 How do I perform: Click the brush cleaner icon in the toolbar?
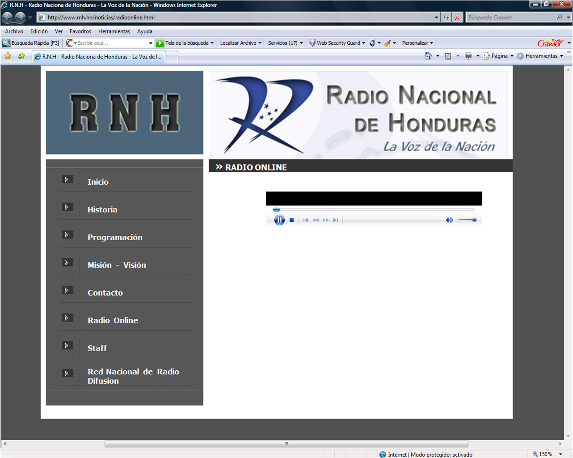pyautogui.click(x=387, y=43)
